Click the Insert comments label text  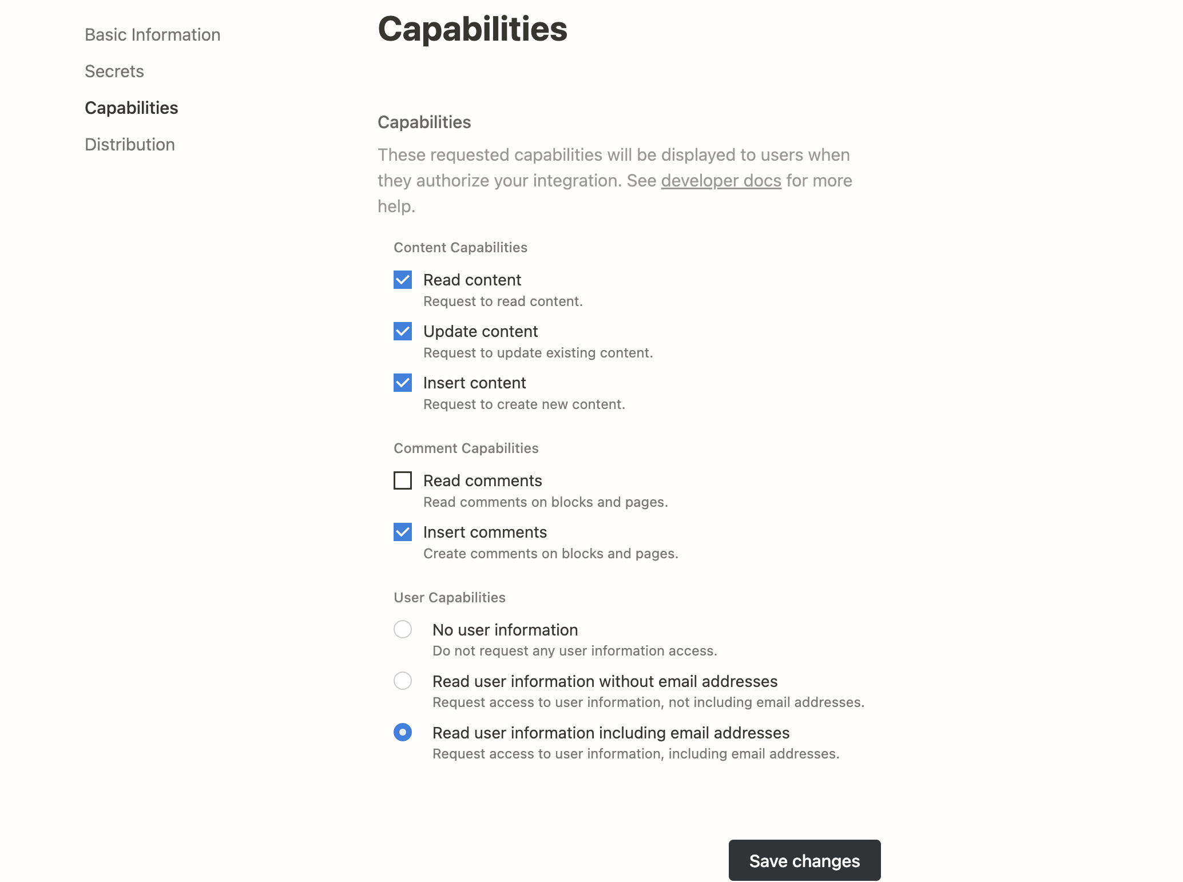(485, 532)
